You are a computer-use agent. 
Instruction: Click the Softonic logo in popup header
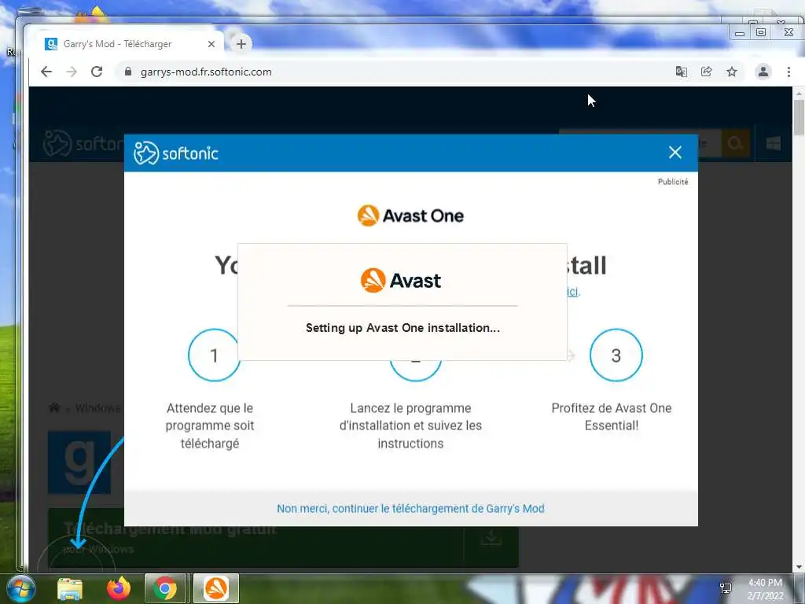pos(176,153)
